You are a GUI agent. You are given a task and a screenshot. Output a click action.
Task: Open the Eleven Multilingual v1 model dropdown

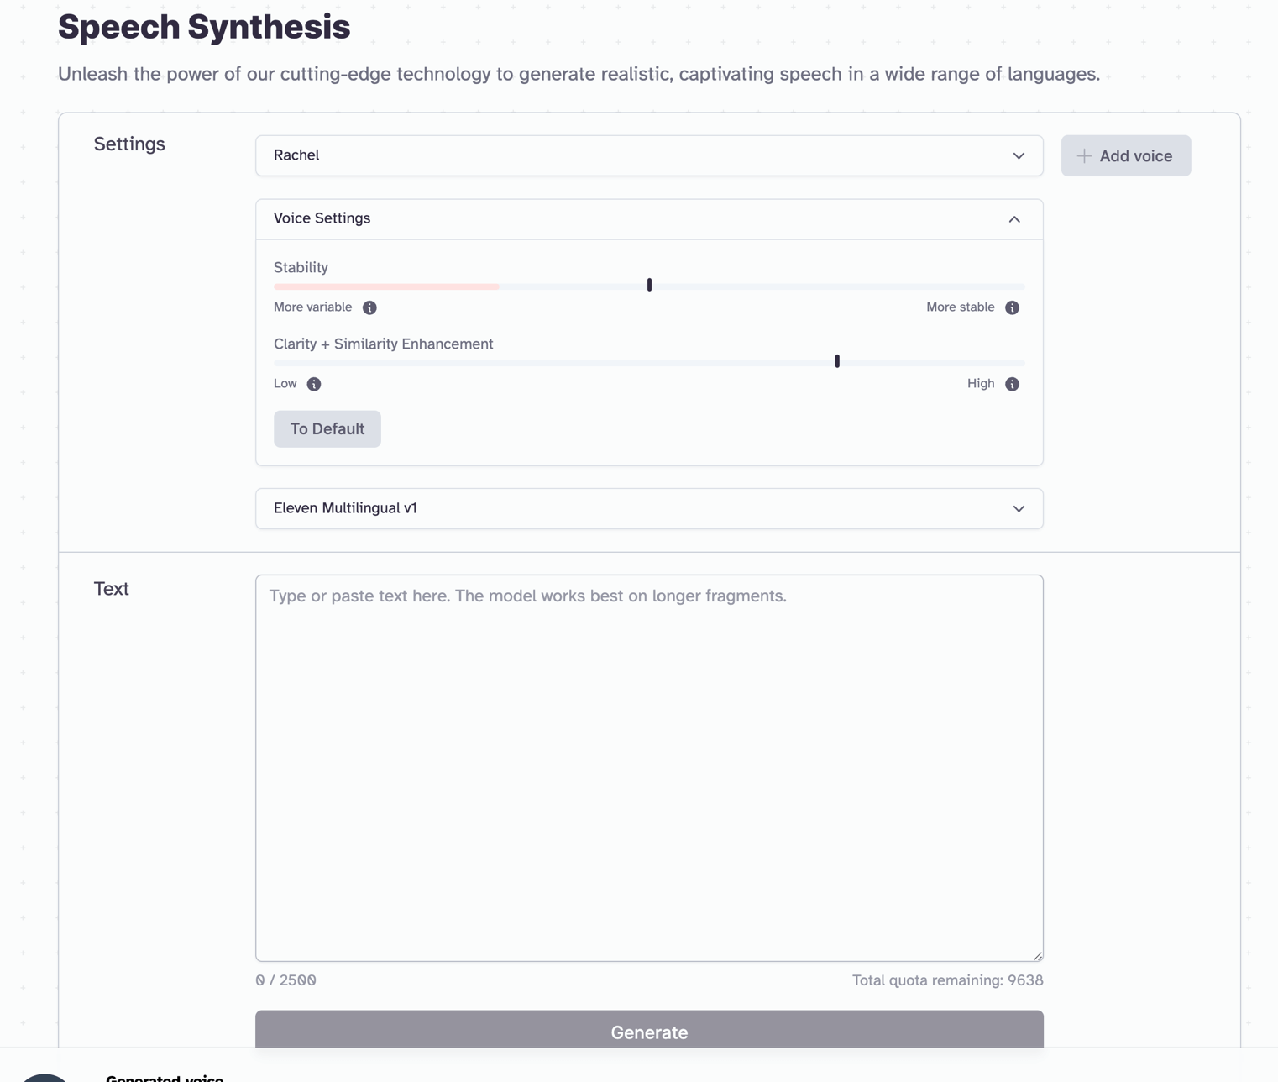coord(648,508)
